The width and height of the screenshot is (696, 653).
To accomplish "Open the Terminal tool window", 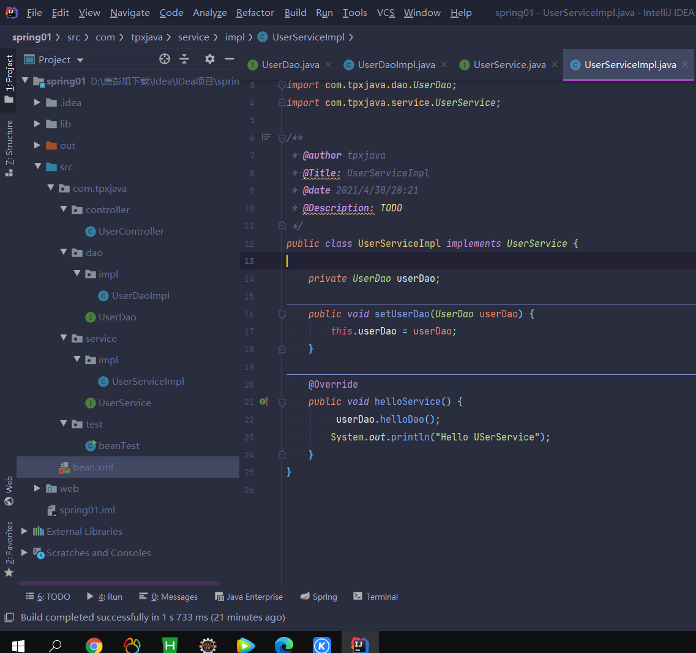I will pos(375,597).
